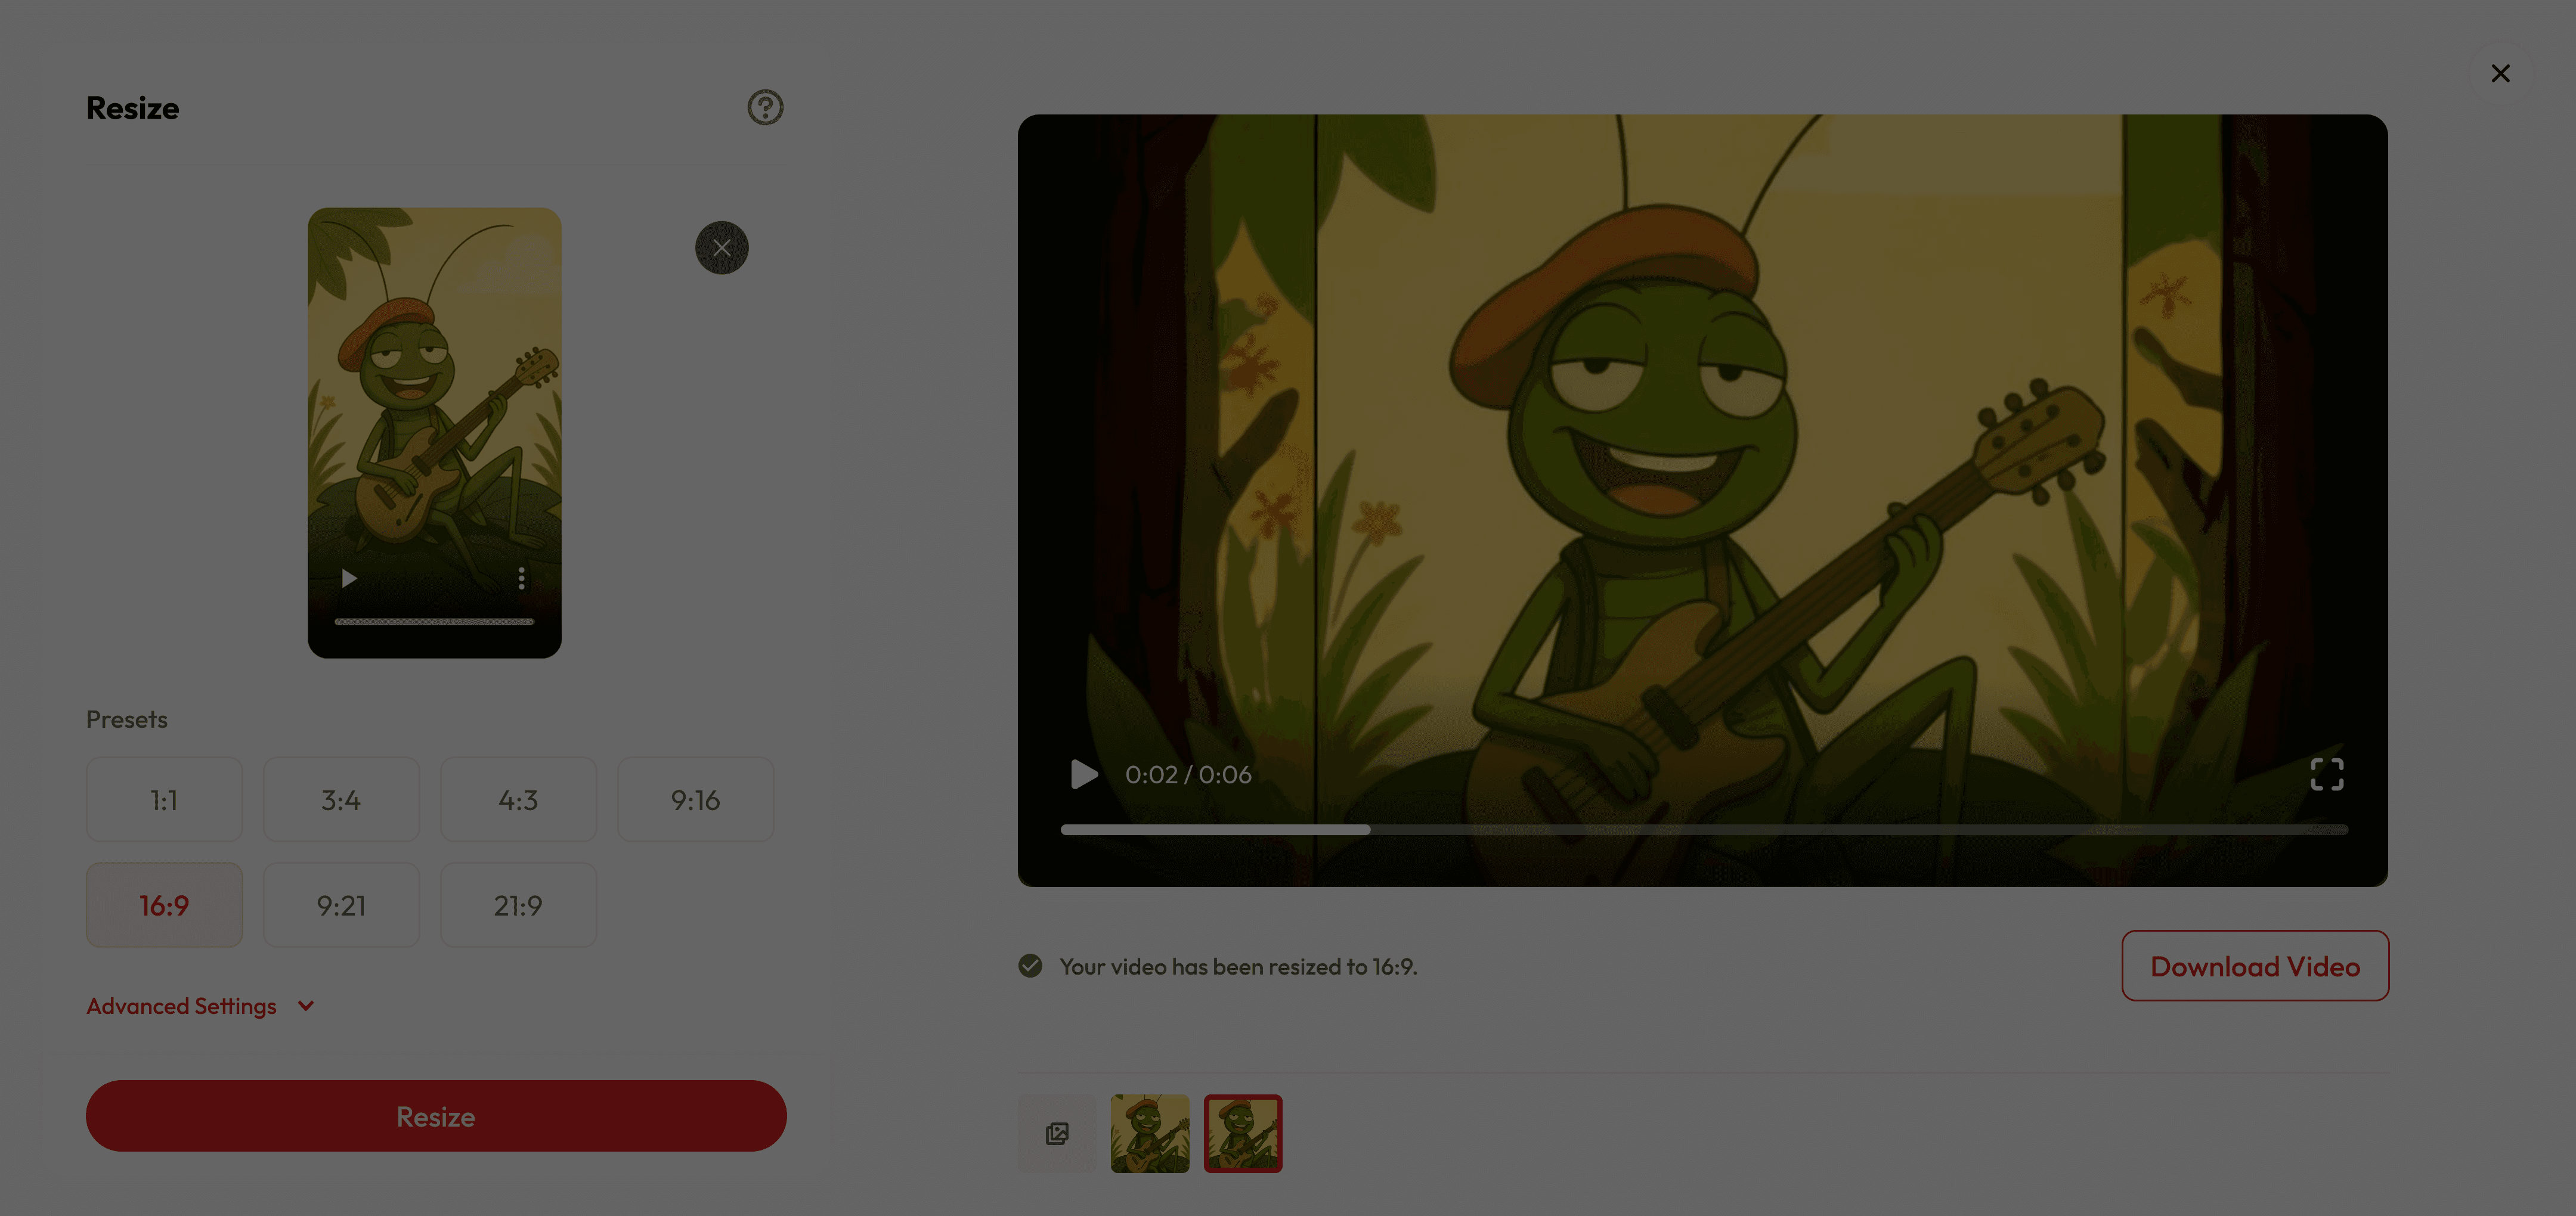Seek along the main video progress bar

[x=1703, y=829]
